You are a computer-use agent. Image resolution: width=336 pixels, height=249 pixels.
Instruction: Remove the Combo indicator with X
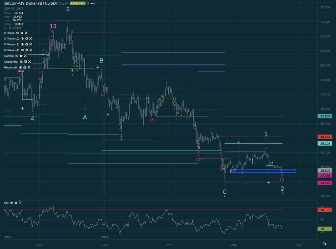25,56
